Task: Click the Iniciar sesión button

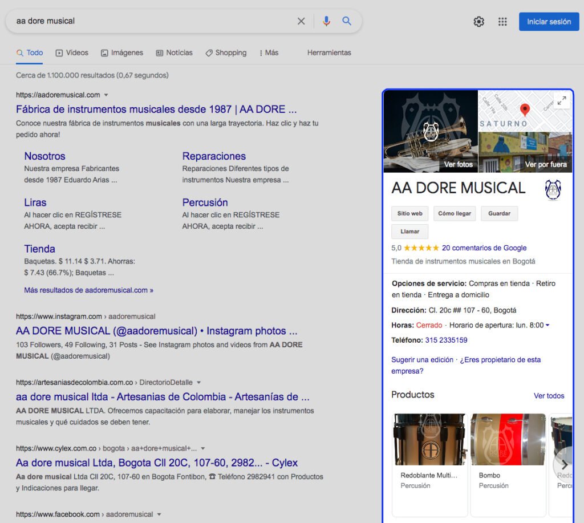Action: click(549, 22)
